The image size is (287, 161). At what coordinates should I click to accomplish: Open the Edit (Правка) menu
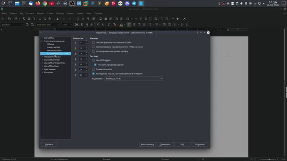13,13
